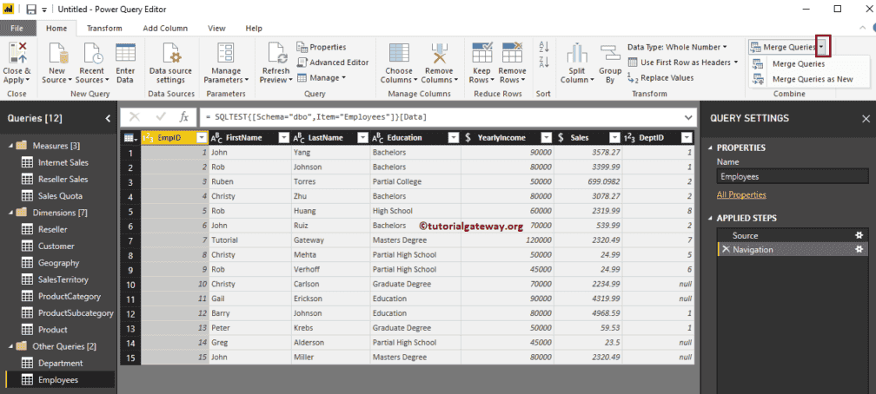Click the Choose Columns icon

399,54
